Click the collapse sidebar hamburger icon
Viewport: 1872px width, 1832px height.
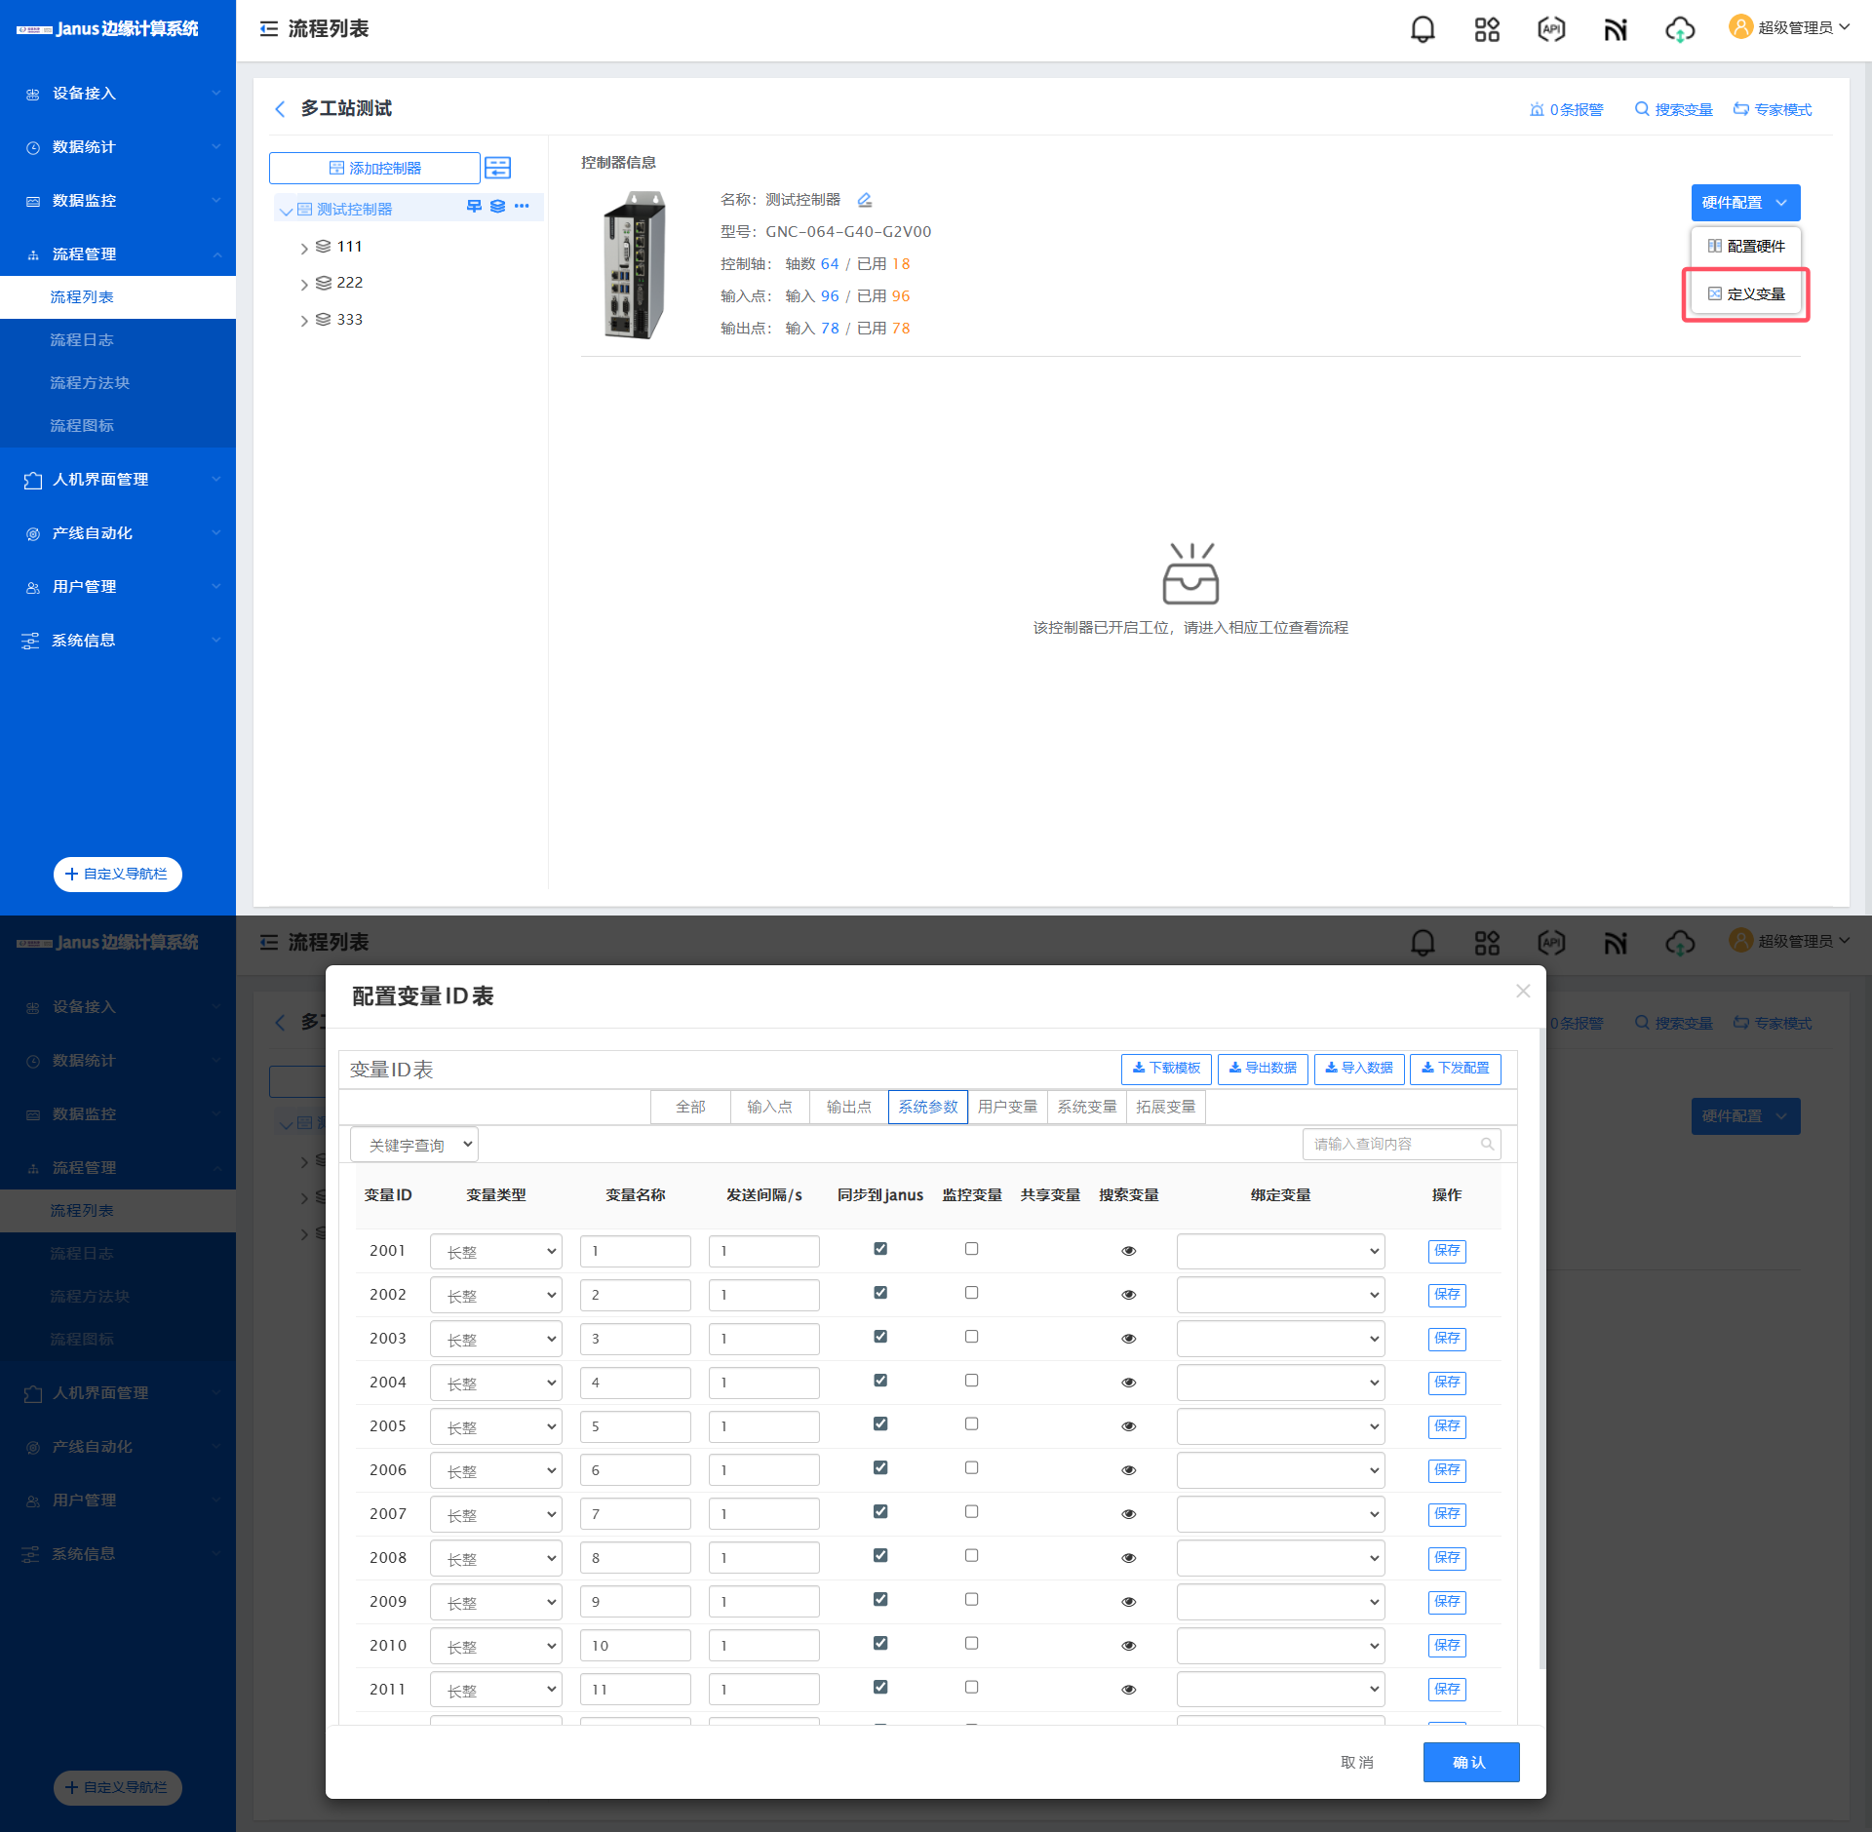click(269, 29)
